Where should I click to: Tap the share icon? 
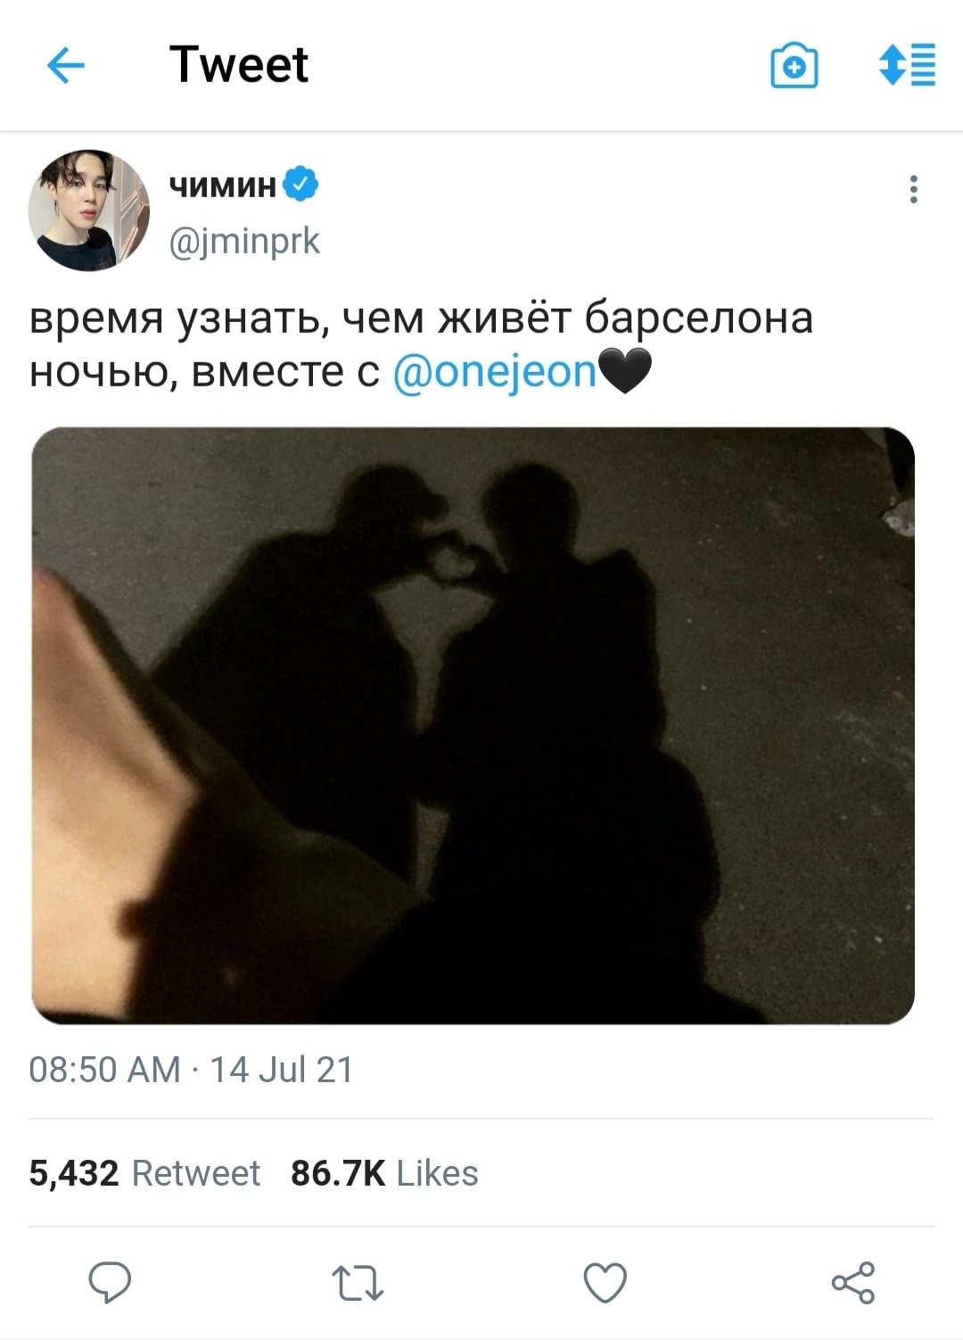[x=853, y=1283]
